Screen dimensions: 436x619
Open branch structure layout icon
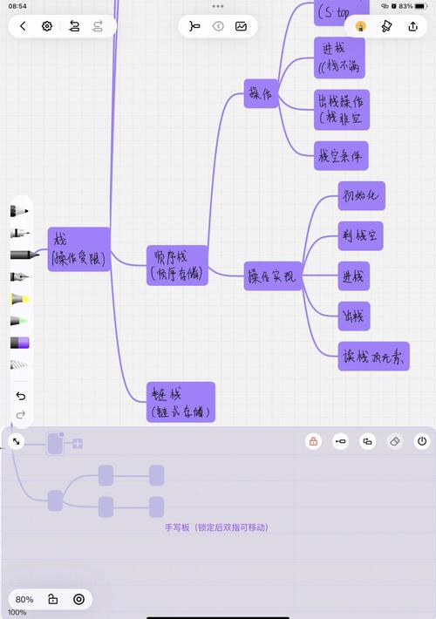194,26
